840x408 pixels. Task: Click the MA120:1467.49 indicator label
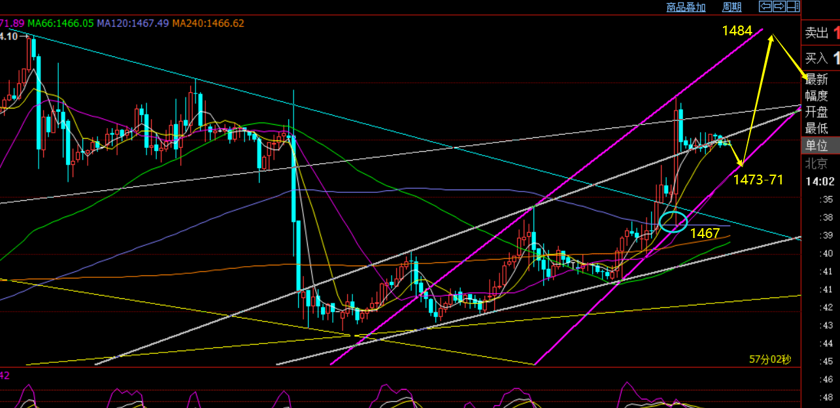coord(134,23)
